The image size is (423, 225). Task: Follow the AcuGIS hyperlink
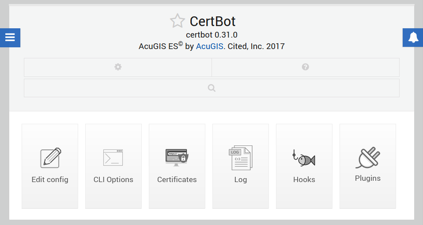point(209,46)
